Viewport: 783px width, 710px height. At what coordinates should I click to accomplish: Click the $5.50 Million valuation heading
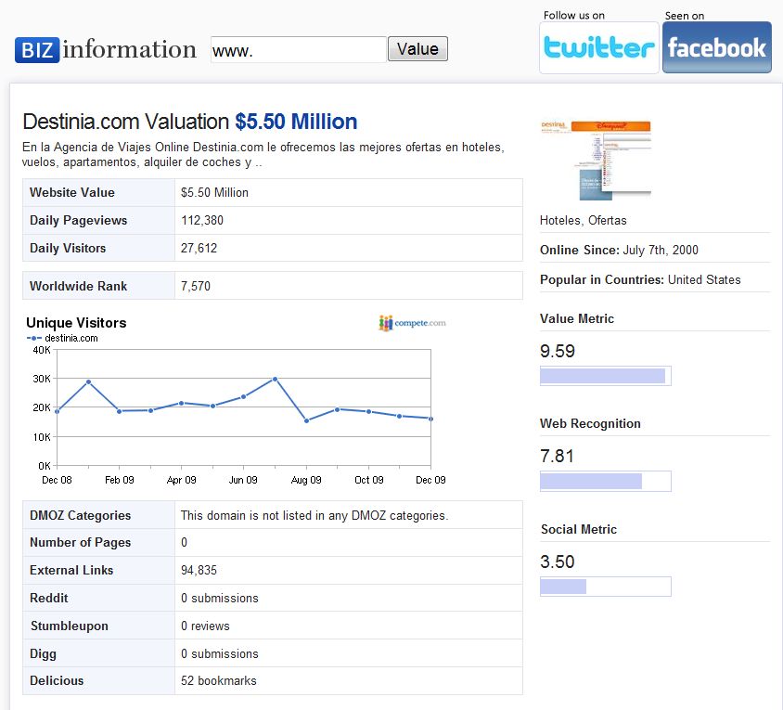296,122
